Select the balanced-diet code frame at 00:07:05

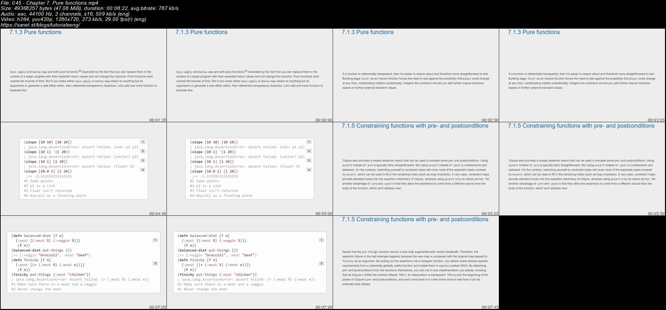point(84,262)
